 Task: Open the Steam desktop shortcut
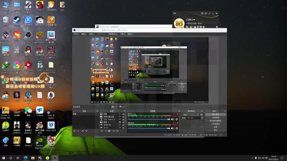pos(17,21)
